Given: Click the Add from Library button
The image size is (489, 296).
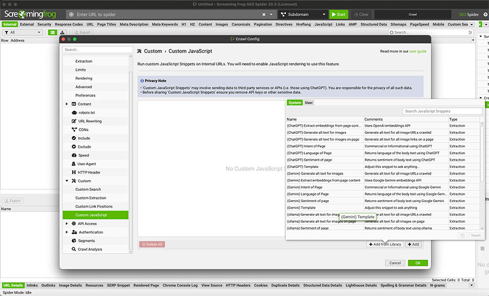Looking at the screenshot, I should pyautogui.click(x=385, y=244).
